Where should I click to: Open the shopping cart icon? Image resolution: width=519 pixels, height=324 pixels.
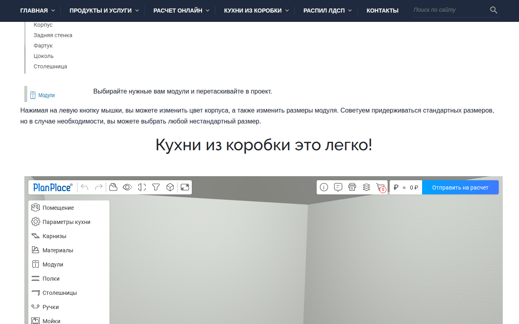381,188
